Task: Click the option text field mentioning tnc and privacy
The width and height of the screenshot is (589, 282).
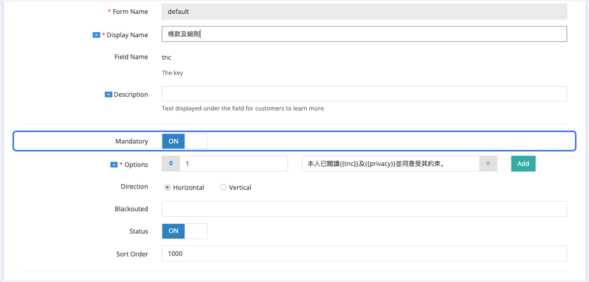Action: coord(391,164)
